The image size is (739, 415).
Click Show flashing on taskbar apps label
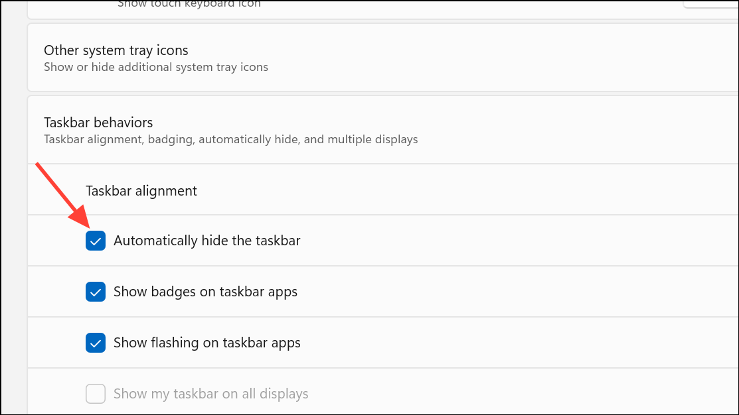207,343
